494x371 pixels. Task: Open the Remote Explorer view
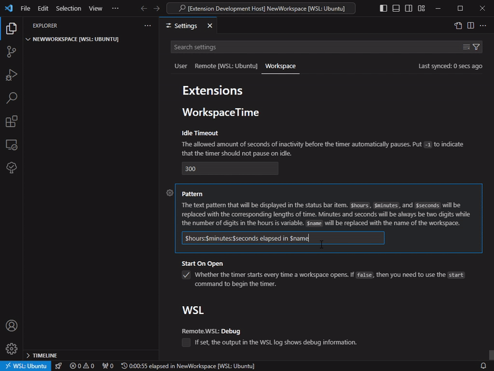(11, 145)
